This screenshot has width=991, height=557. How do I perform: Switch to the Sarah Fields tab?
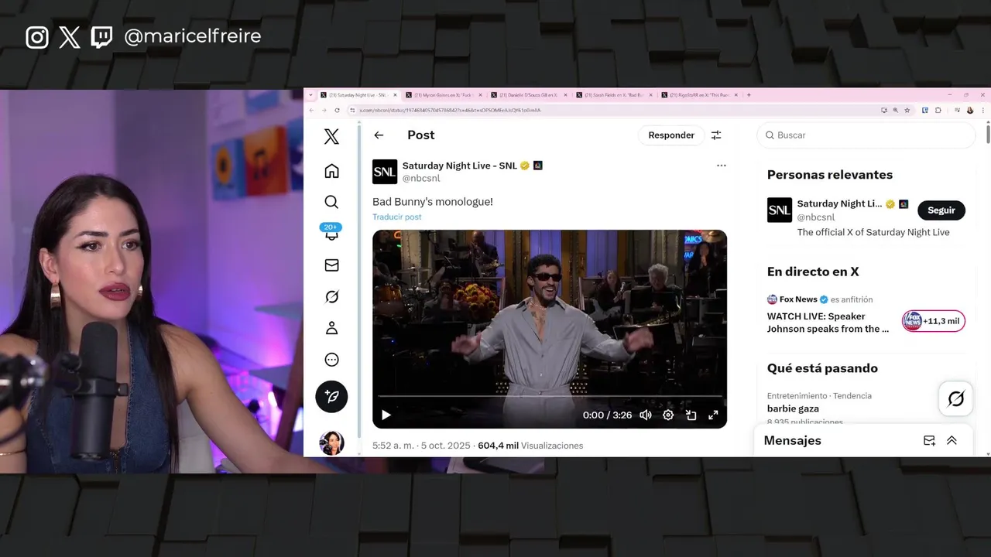(x=613, y=95)
